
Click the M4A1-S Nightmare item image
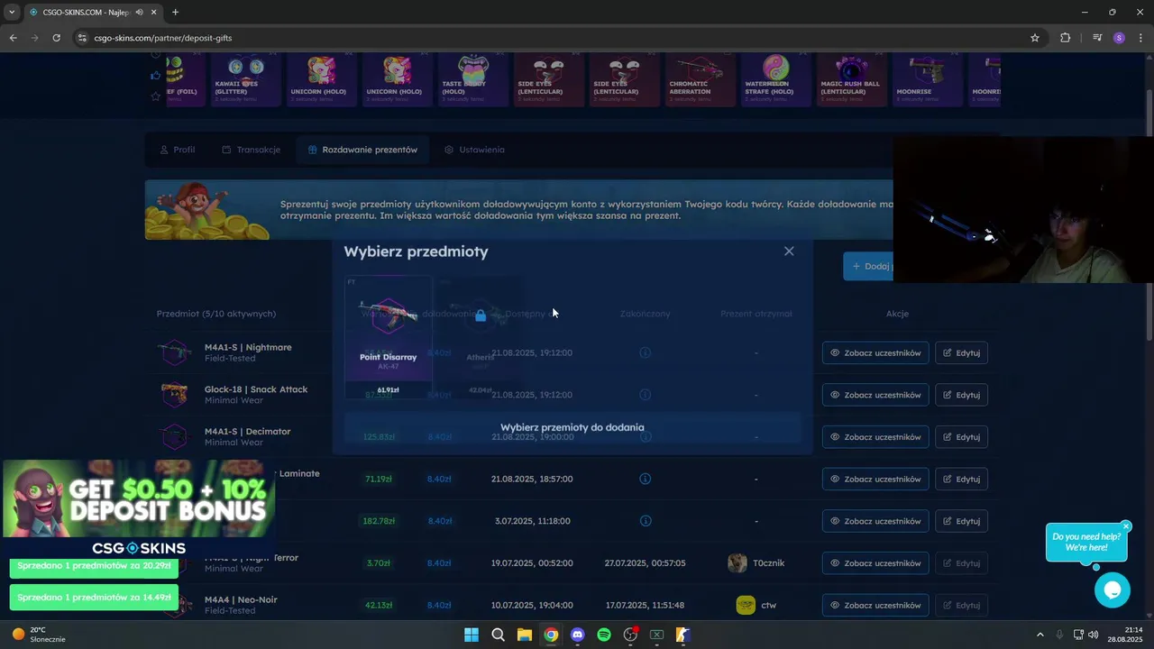pos(174,352)
